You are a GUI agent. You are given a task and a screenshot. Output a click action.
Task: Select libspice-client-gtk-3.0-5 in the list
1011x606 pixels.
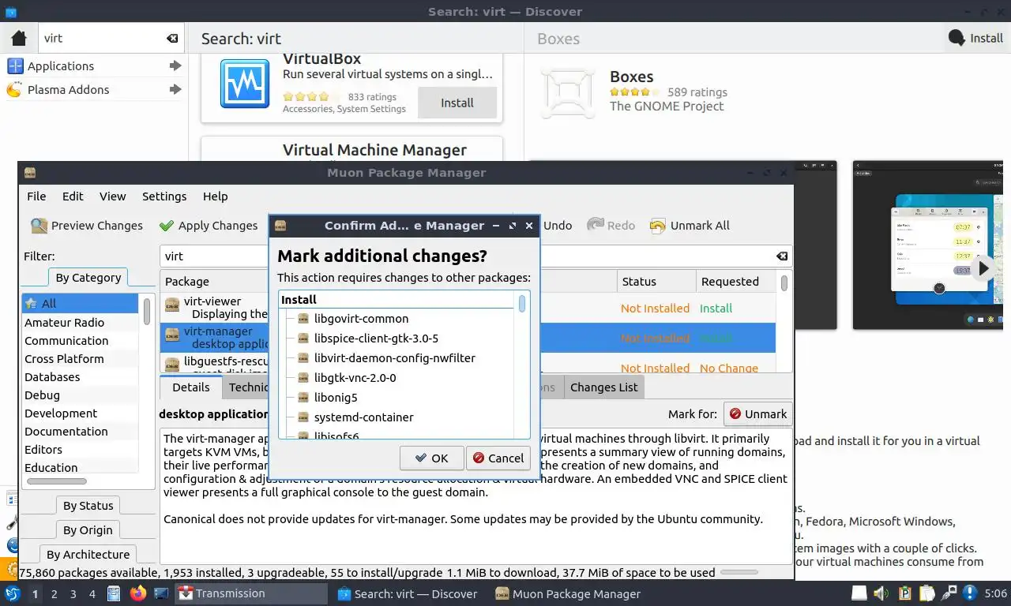tap(376, 339)
